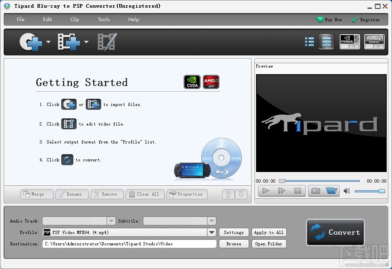Expand the Add Video dropdown arrow
392x269 pixels.
point(86,42)
